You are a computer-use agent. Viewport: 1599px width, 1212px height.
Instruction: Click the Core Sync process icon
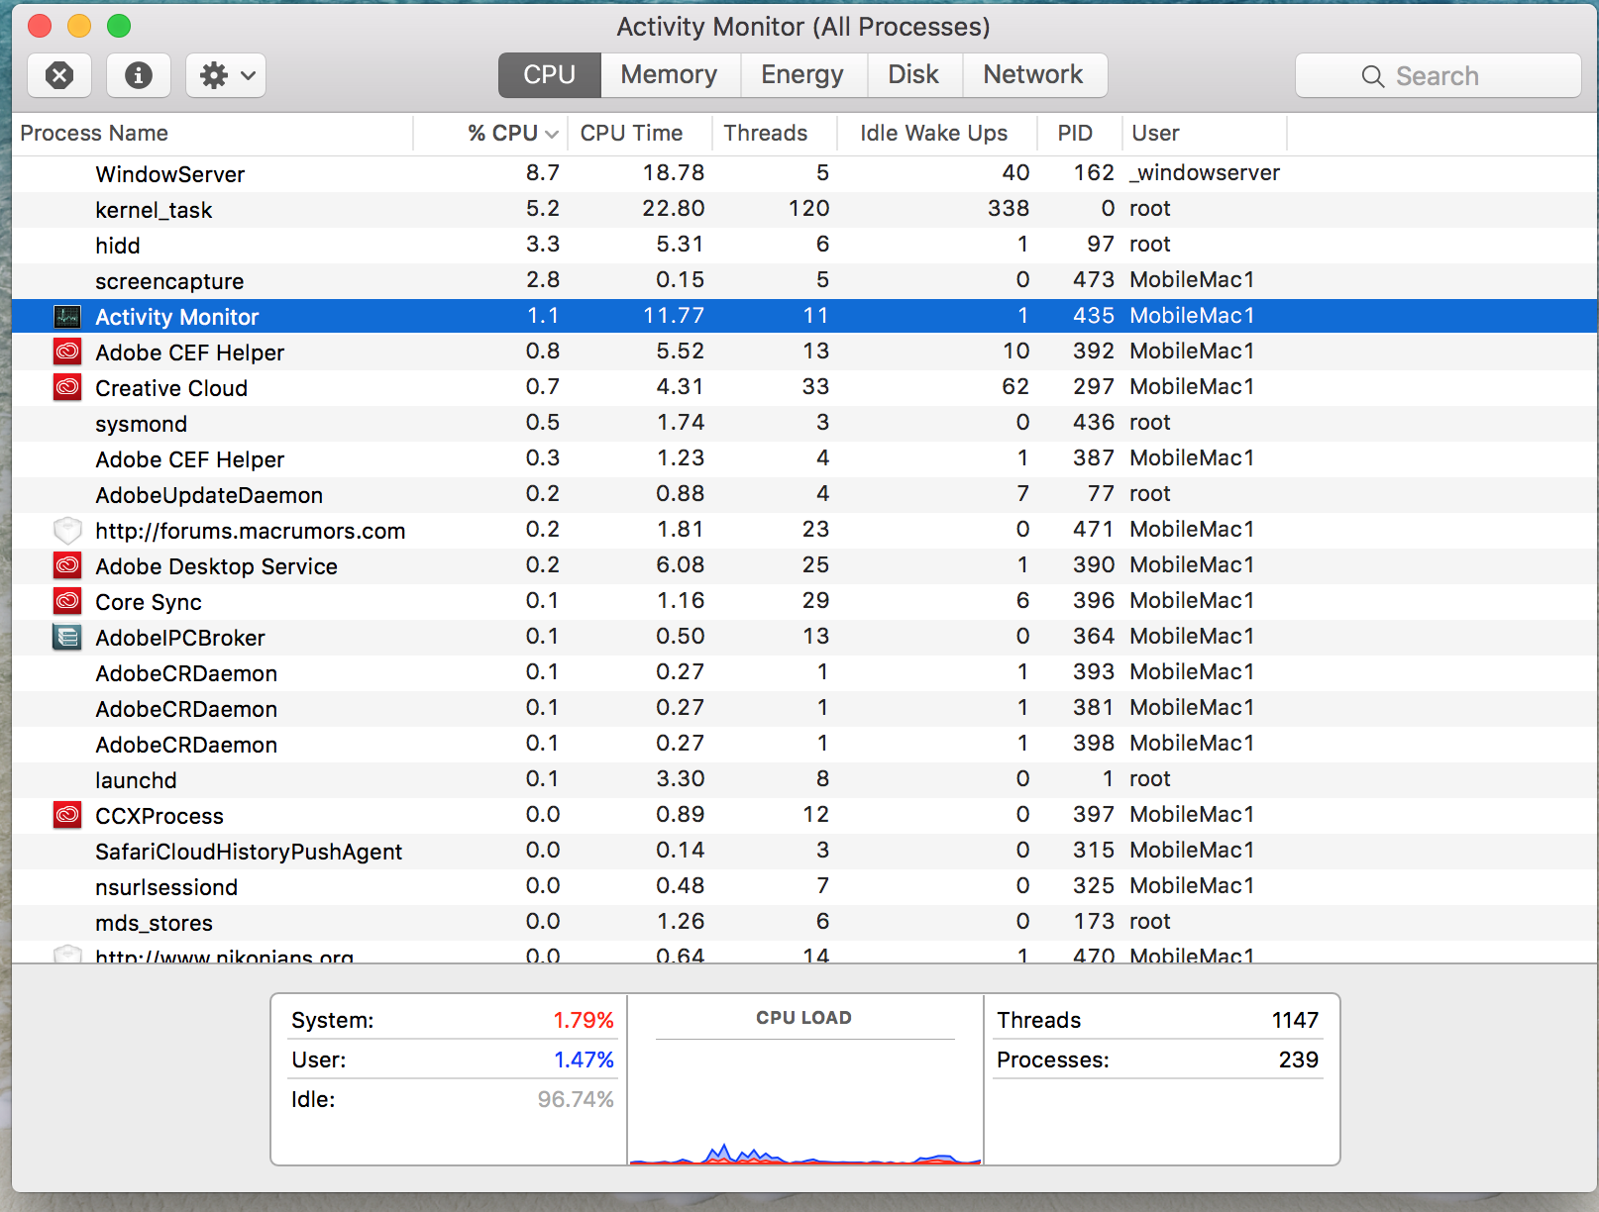[x=67, y=601]
